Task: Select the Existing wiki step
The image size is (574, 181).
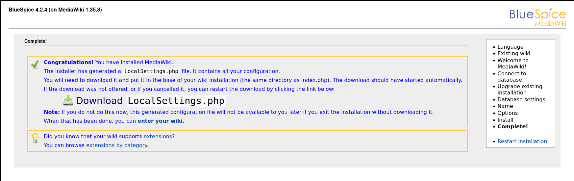Action: click(514, 53)
